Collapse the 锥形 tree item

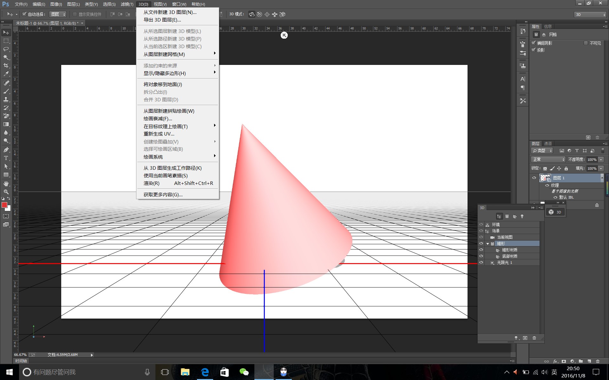tap(488, 244)
